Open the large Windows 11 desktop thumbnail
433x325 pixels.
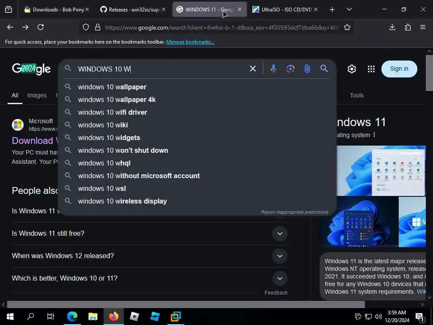[x=381, y=171]
